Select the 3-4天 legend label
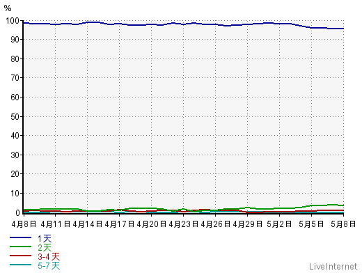 pos(49,256)
